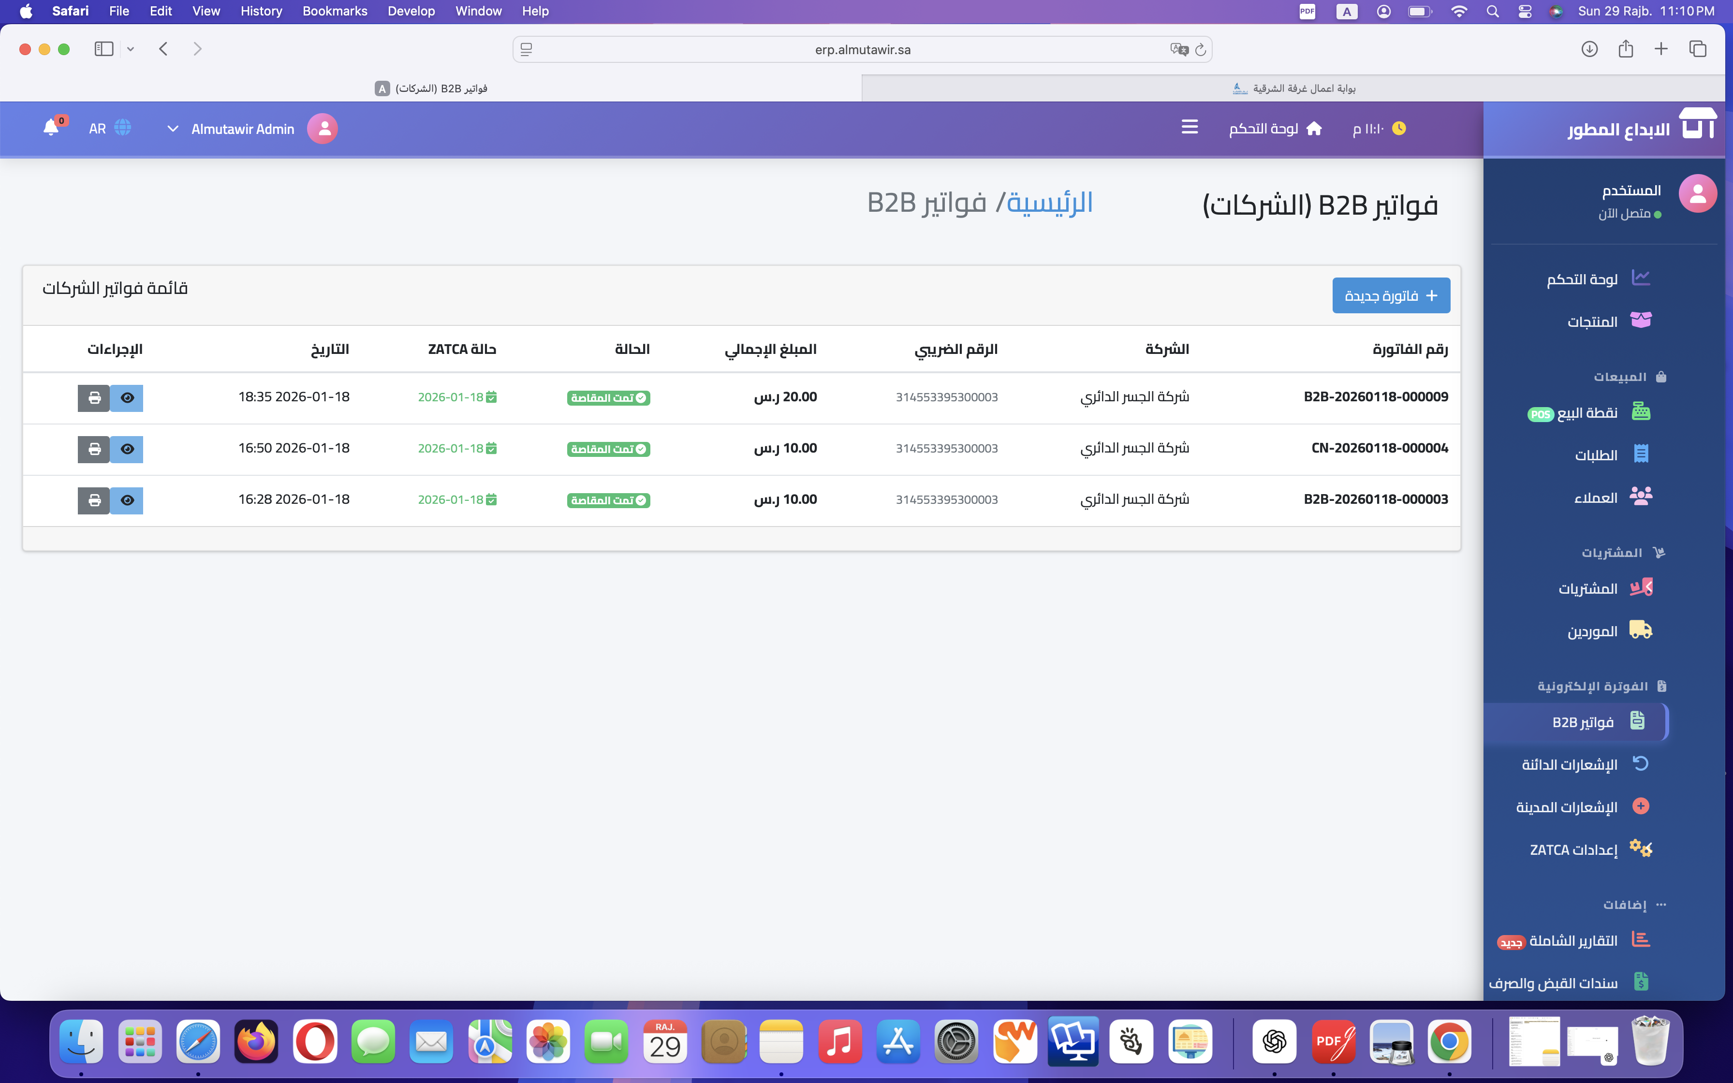Screen dimensions: 1733x1083
Task: Print invoice CN-20260118-000004
Action: tap(94, 449)
